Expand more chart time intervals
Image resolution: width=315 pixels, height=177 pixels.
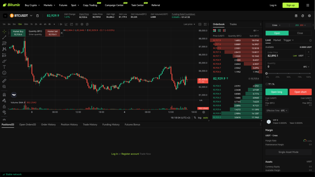click(54, 24)
